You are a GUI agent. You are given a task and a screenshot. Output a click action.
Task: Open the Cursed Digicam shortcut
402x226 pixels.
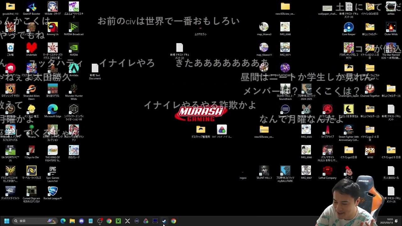pos(31,191)
